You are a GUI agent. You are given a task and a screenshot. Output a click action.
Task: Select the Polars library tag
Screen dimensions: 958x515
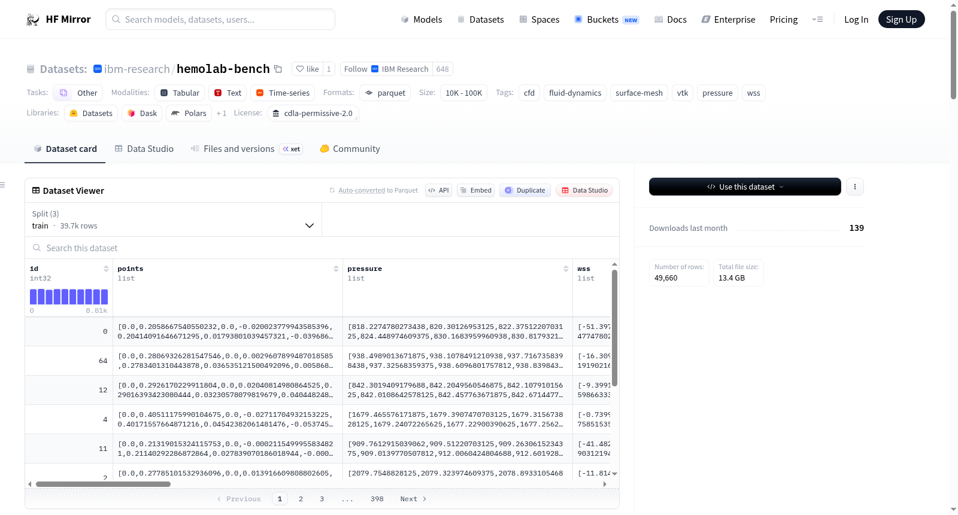(189, 113)
